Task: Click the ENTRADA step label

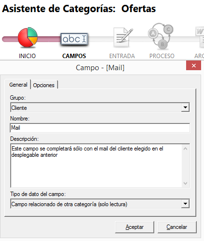Action: click(122, 56)
